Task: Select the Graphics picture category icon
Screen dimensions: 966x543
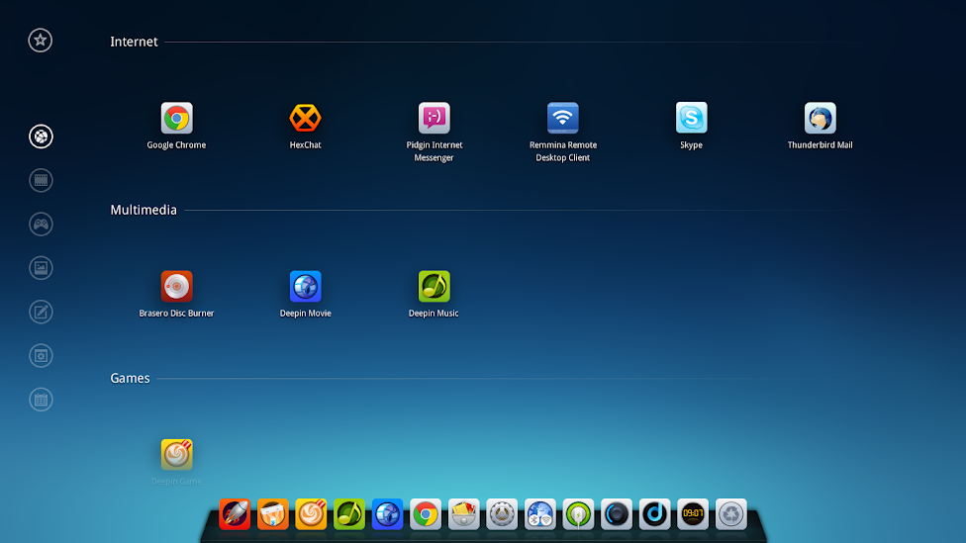Action: tap(41, 268)
